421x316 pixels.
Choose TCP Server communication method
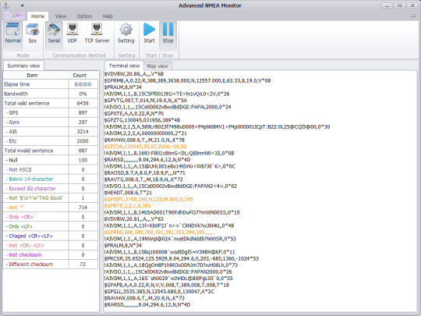point(97,34)
